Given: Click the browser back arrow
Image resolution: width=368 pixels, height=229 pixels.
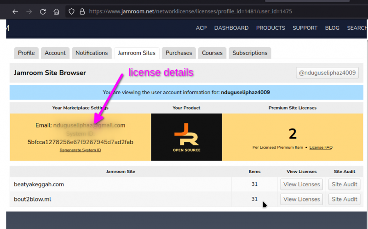Looking at the screenshot, I should 15,11.
